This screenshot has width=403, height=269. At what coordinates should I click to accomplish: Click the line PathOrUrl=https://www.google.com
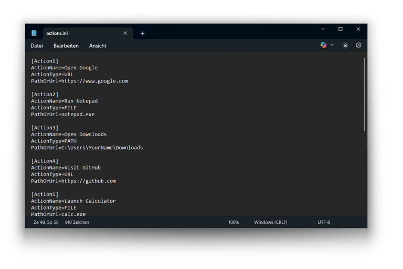(x=79, y=81)
